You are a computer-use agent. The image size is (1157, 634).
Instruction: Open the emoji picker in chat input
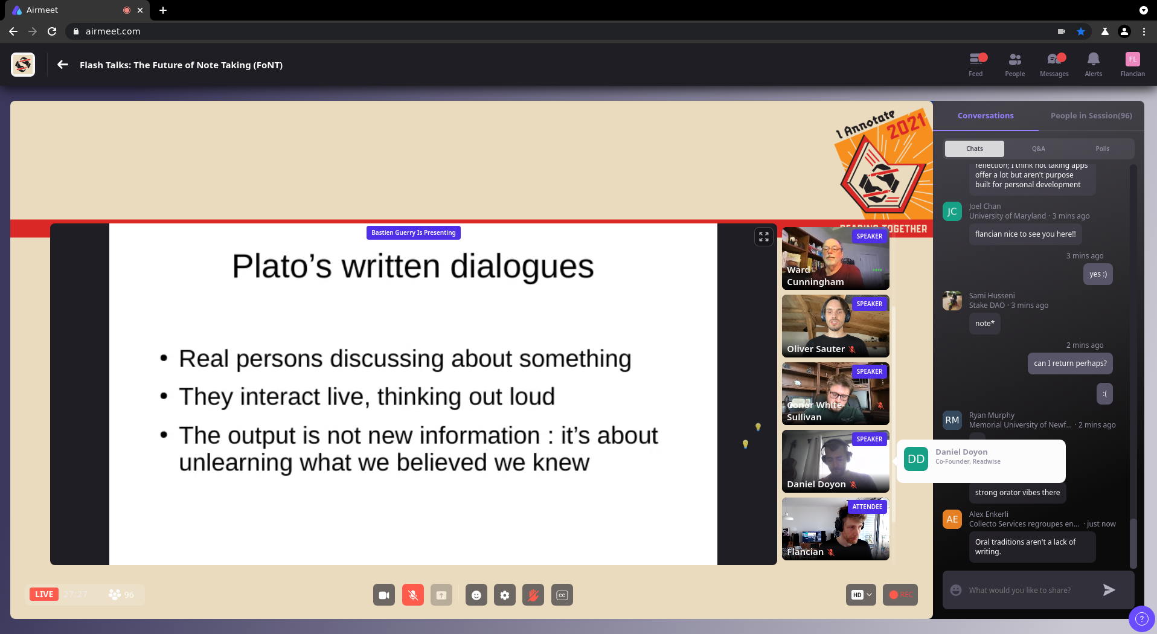(x=956, y=590)
